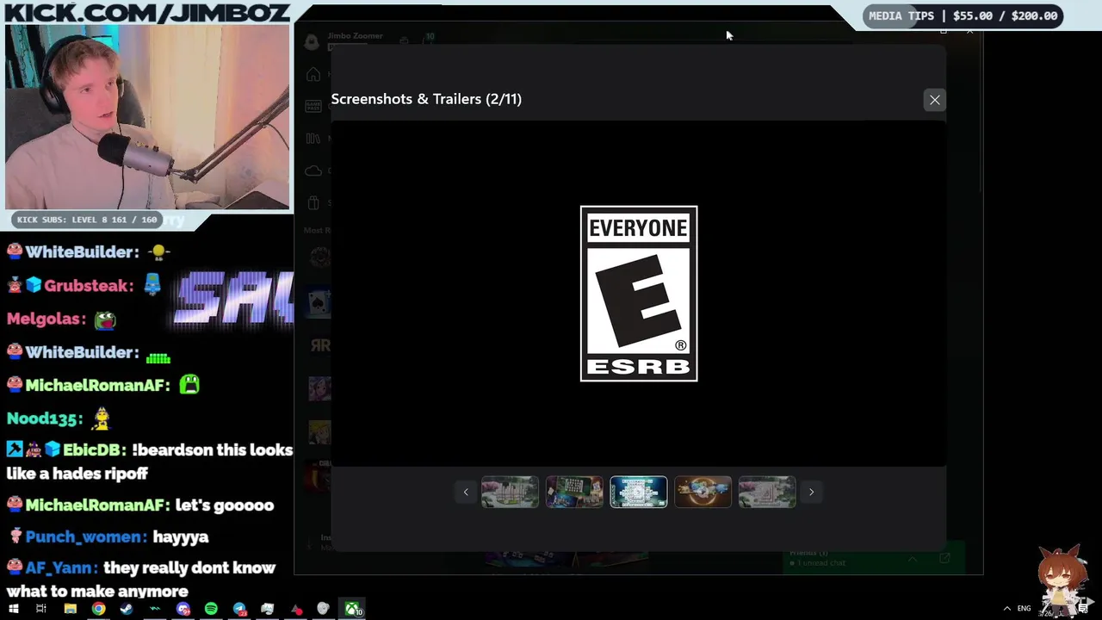The height and width of the screenshot is (620, 1102).
Task: Open Task View on the taskbar
Action: [40, 610]
